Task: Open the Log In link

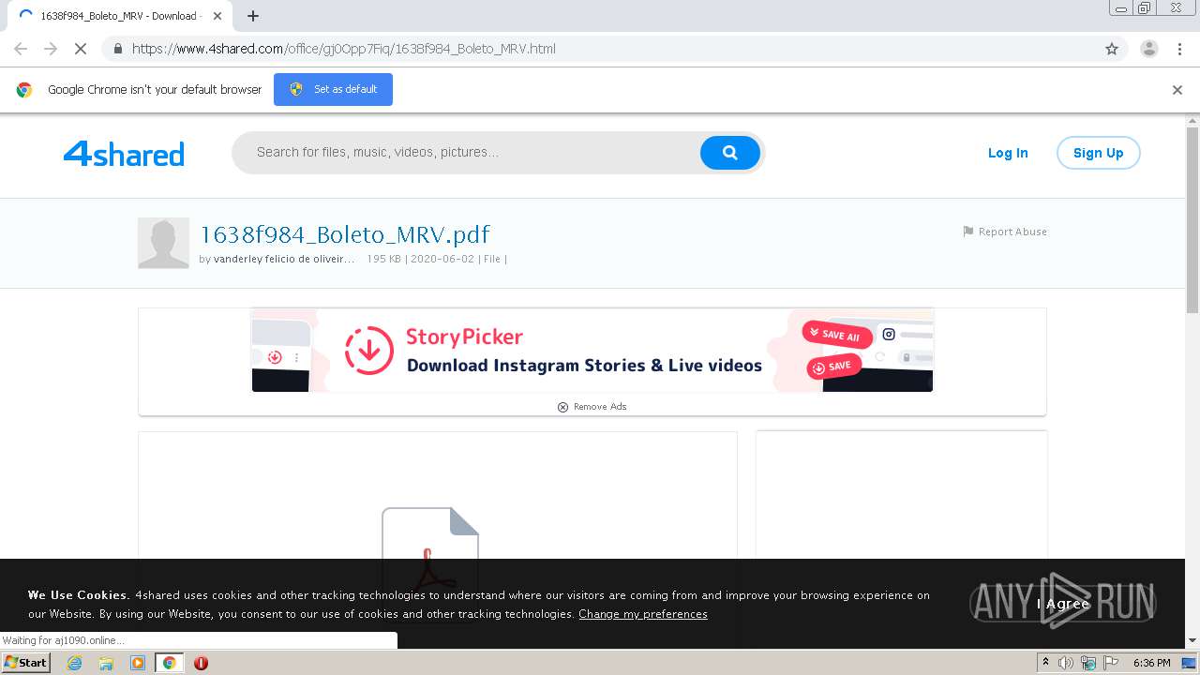Action: tap(1008, 153)
